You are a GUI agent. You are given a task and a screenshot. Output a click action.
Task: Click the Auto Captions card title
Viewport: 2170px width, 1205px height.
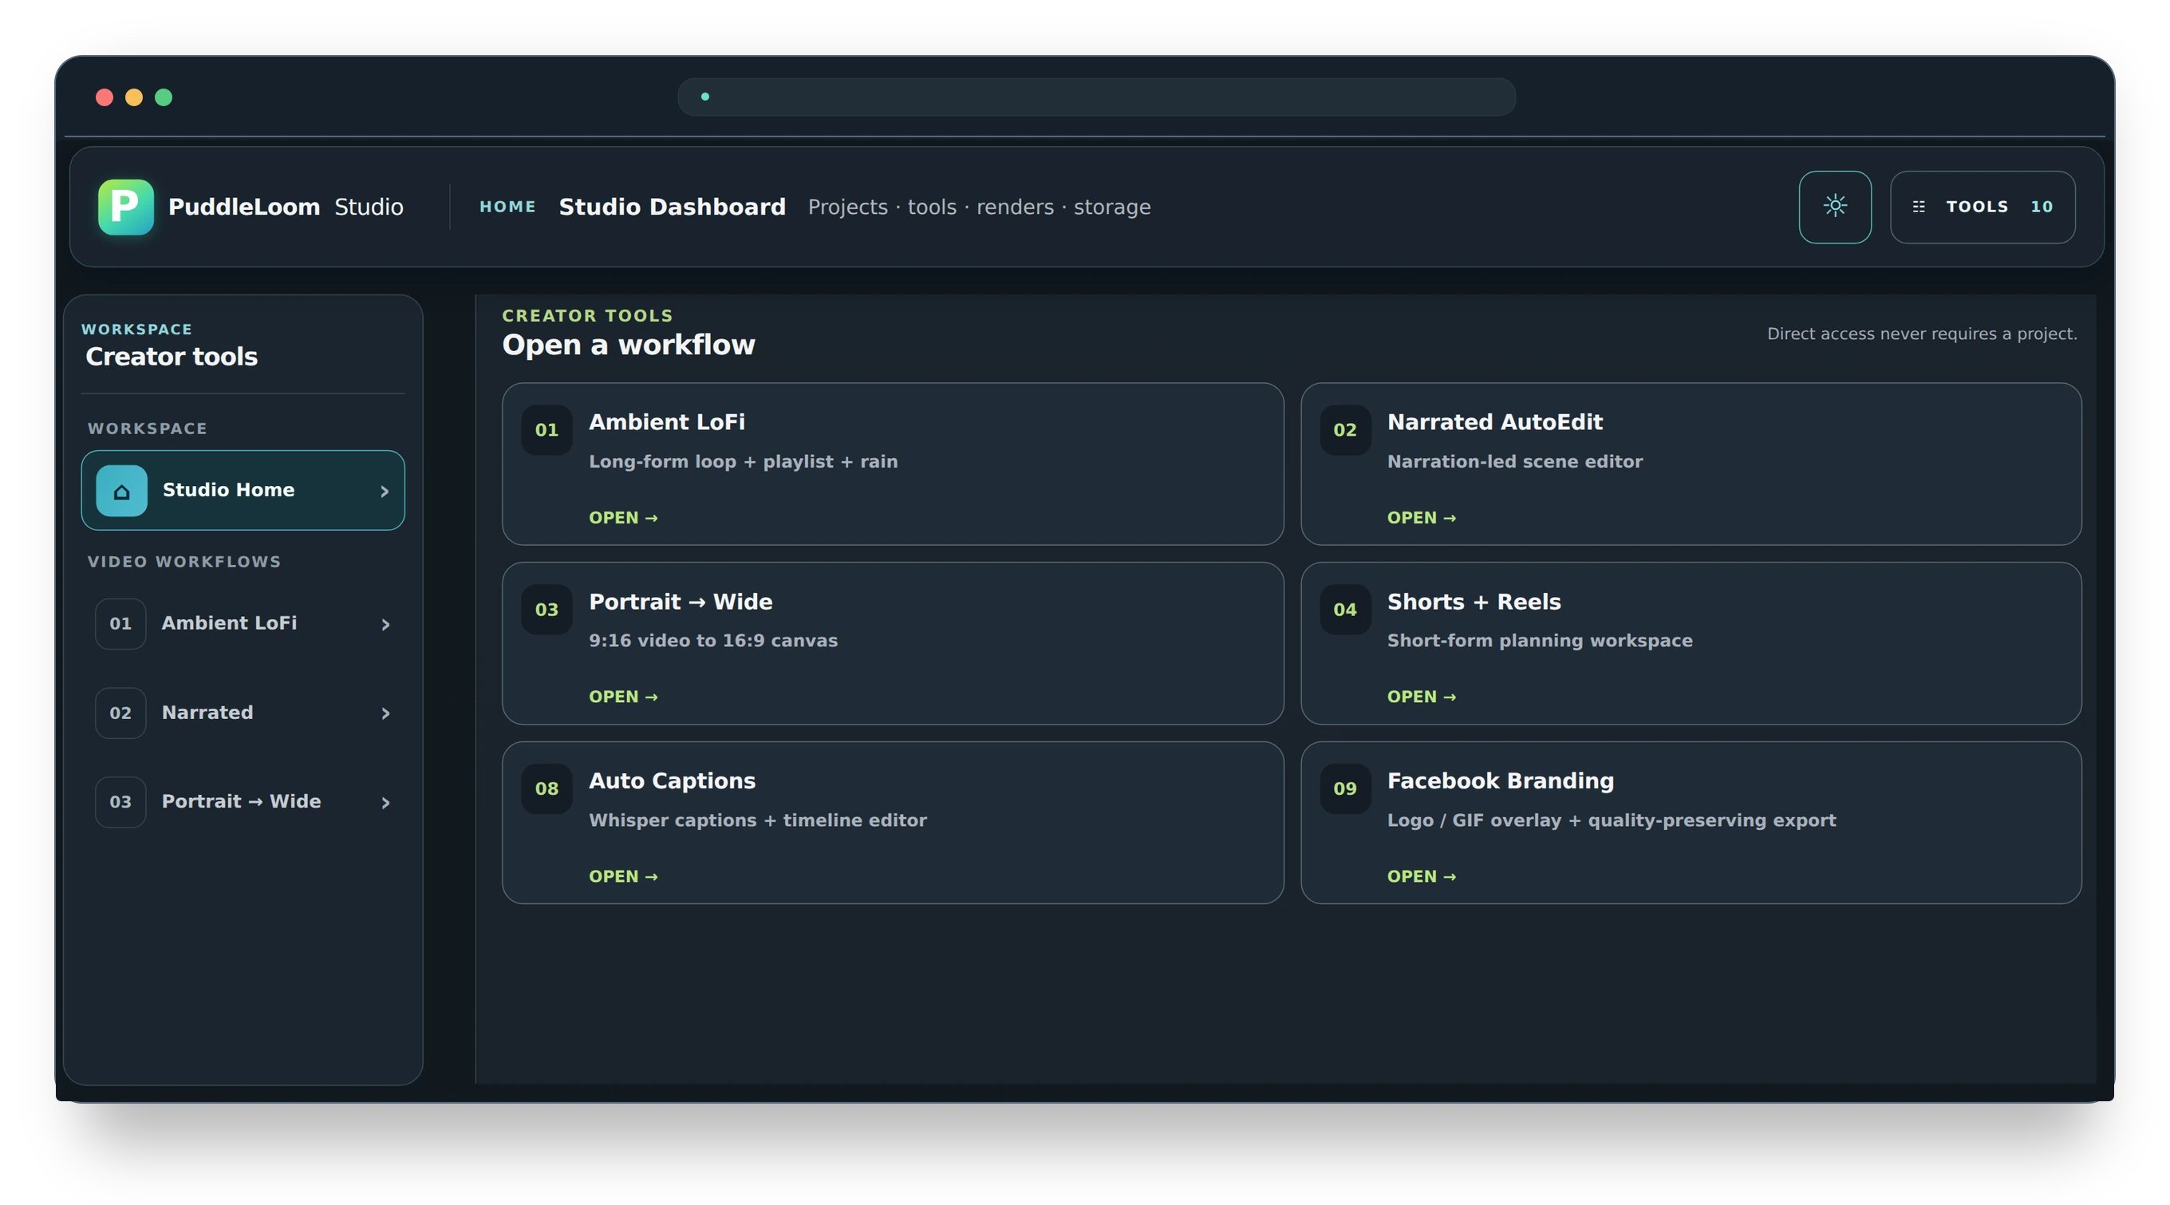pyautogui.click(x=672, y=781)
